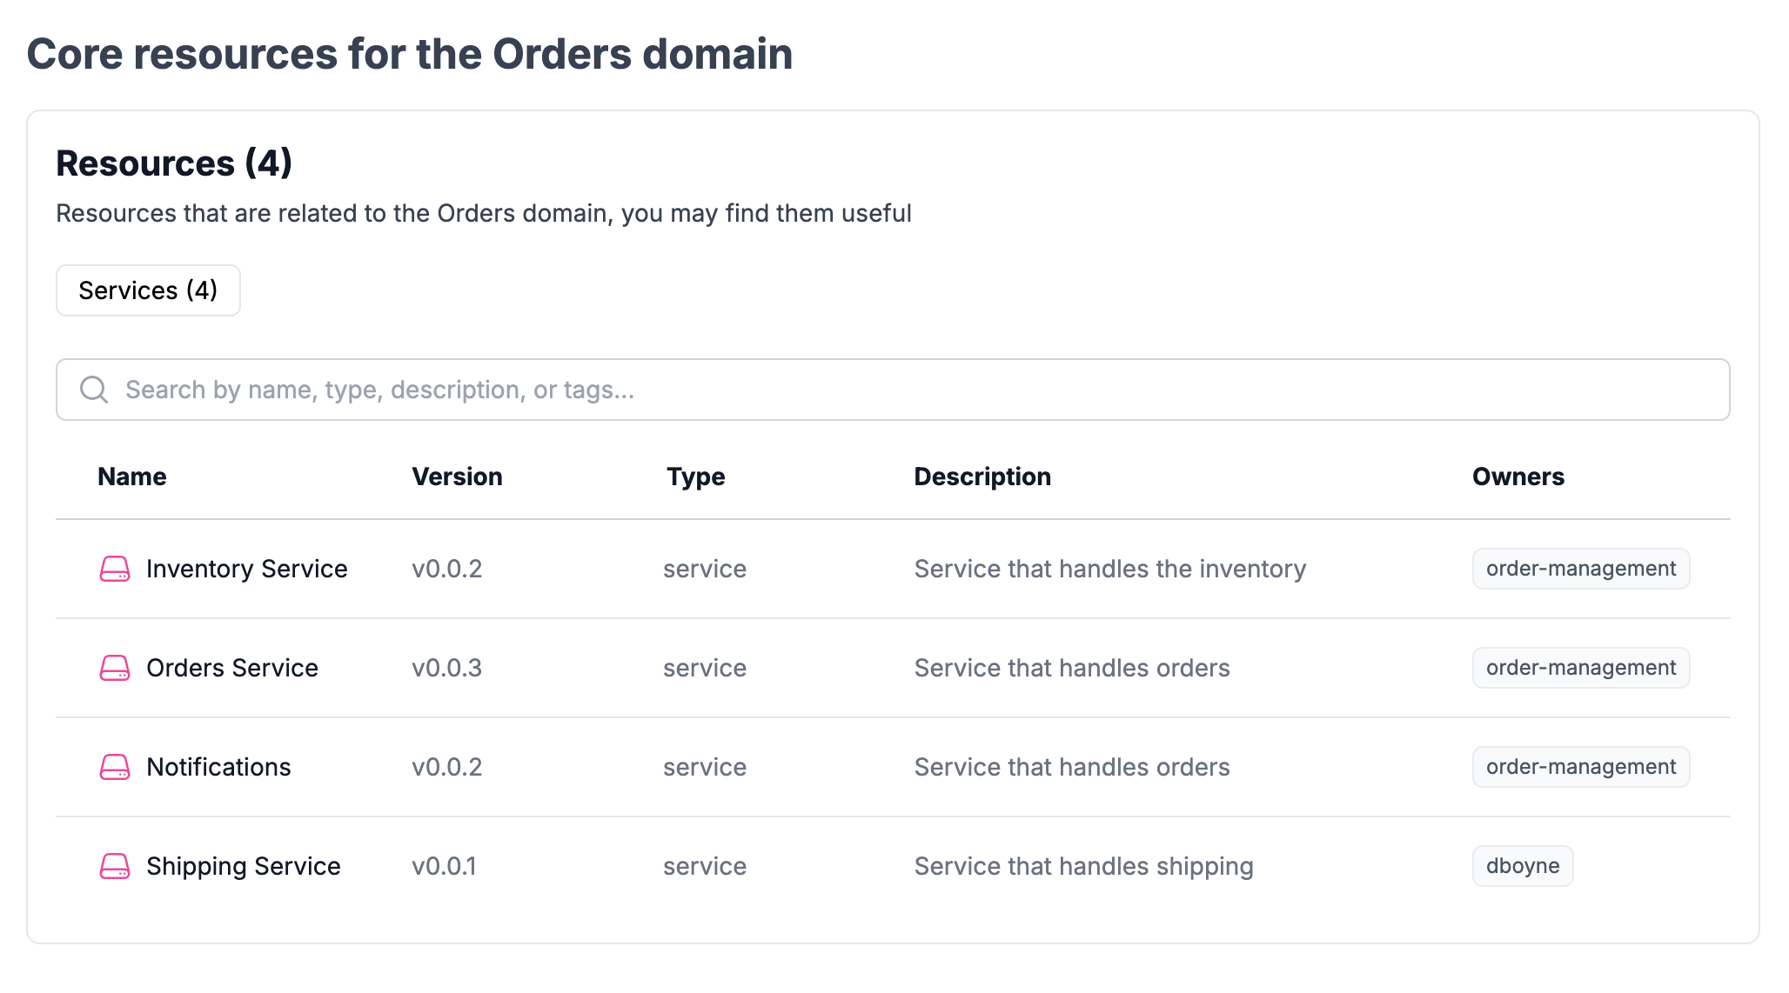Click the Notifications service server icon
The height and width of the screenshot is (993, 1789).
115,767
